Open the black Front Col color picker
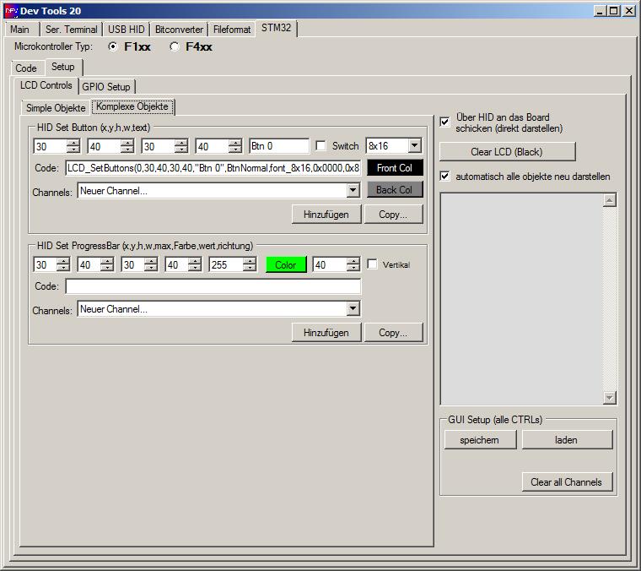This screenshot has width=641, height=571. tap(395, 168)
